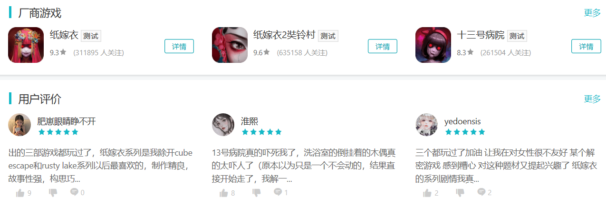Open the 十三号病院 title link
Image resolution: width=606 pixels, height=198 pixels.
481,35
